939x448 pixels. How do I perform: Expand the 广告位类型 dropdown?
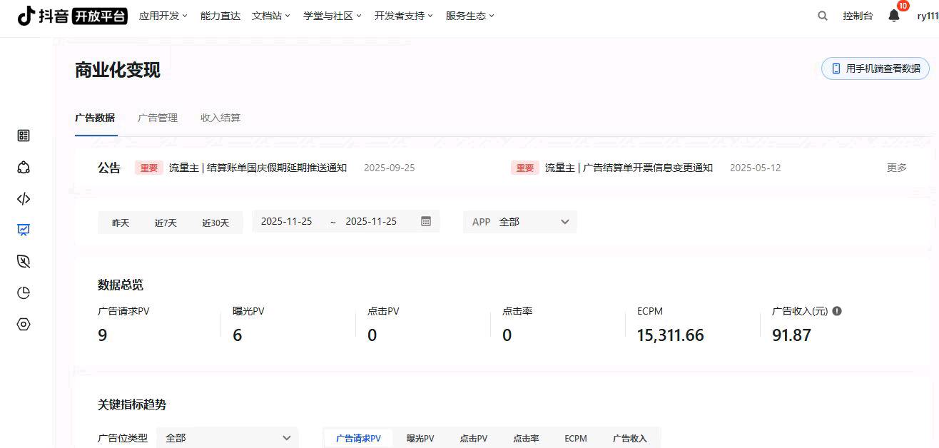coord(227,437)
